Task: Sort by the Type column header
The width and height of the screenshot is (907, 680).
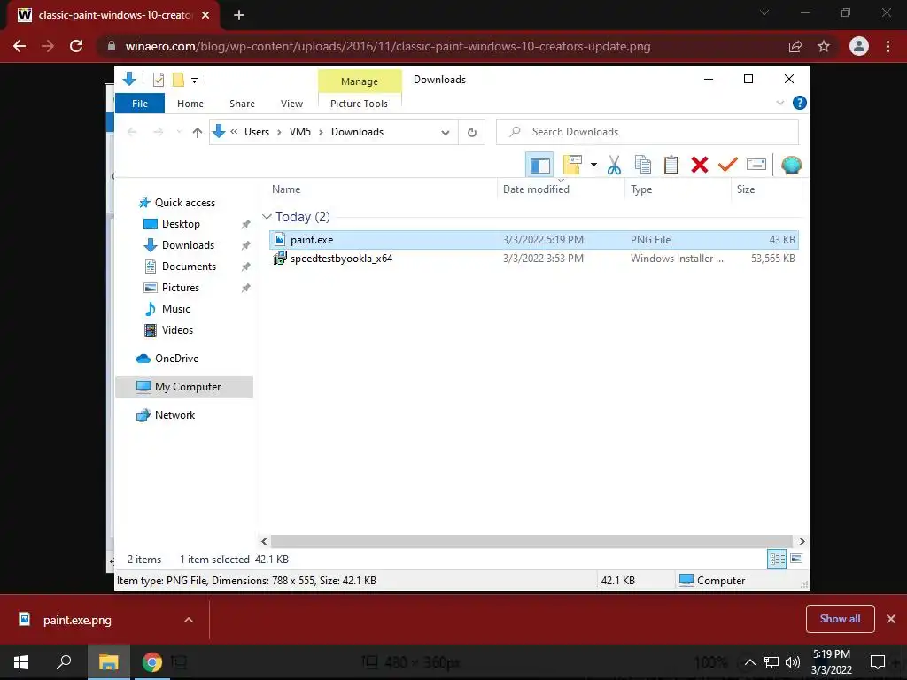Action: click(x=678, y=189)
